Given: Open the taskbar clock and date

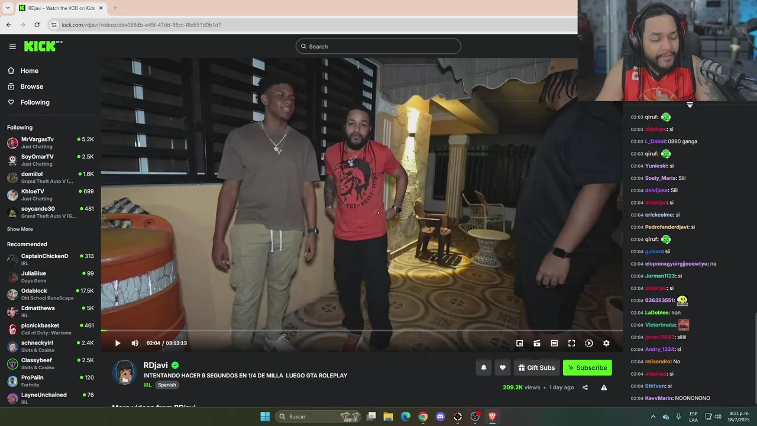Looking at the screenshot, I should [x=739, y=417].
